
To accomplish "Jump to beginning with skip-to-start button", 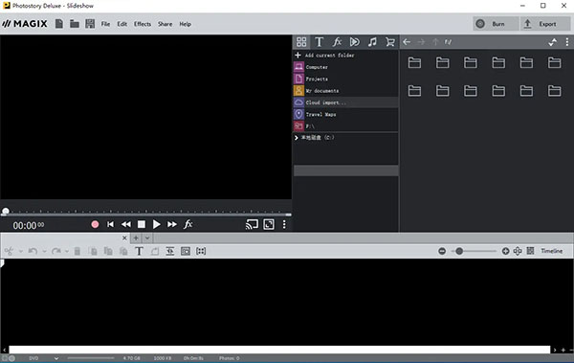I will coord(110,224).
